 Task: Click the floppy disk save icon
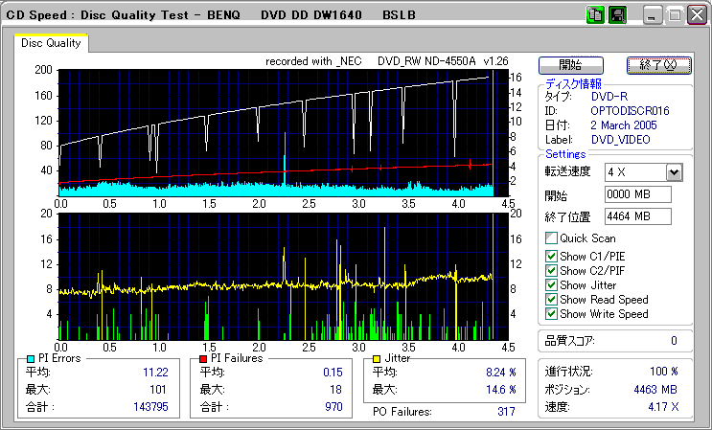[x=617, y=15]
